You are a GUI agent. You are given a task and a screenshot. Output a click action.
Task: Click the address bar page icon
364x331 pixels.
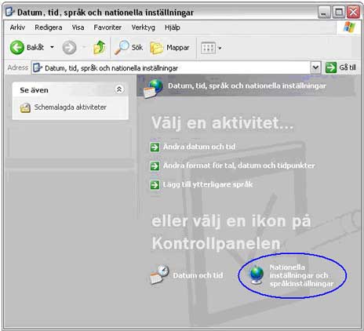[38, 68]
